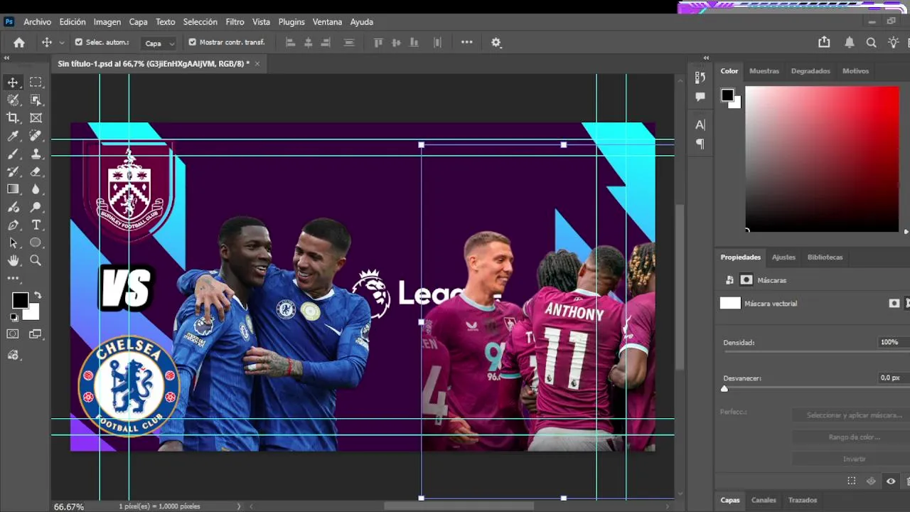Select the Horizontal Type tool
This screenshot has width=910, height=512.
click(x=36, y=225)
